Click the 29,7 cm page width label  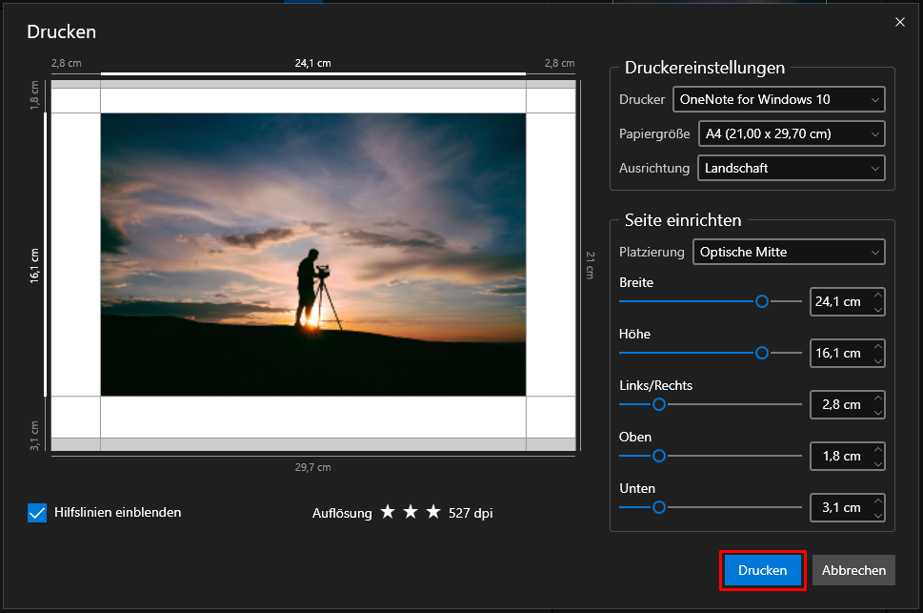[312, 467]
